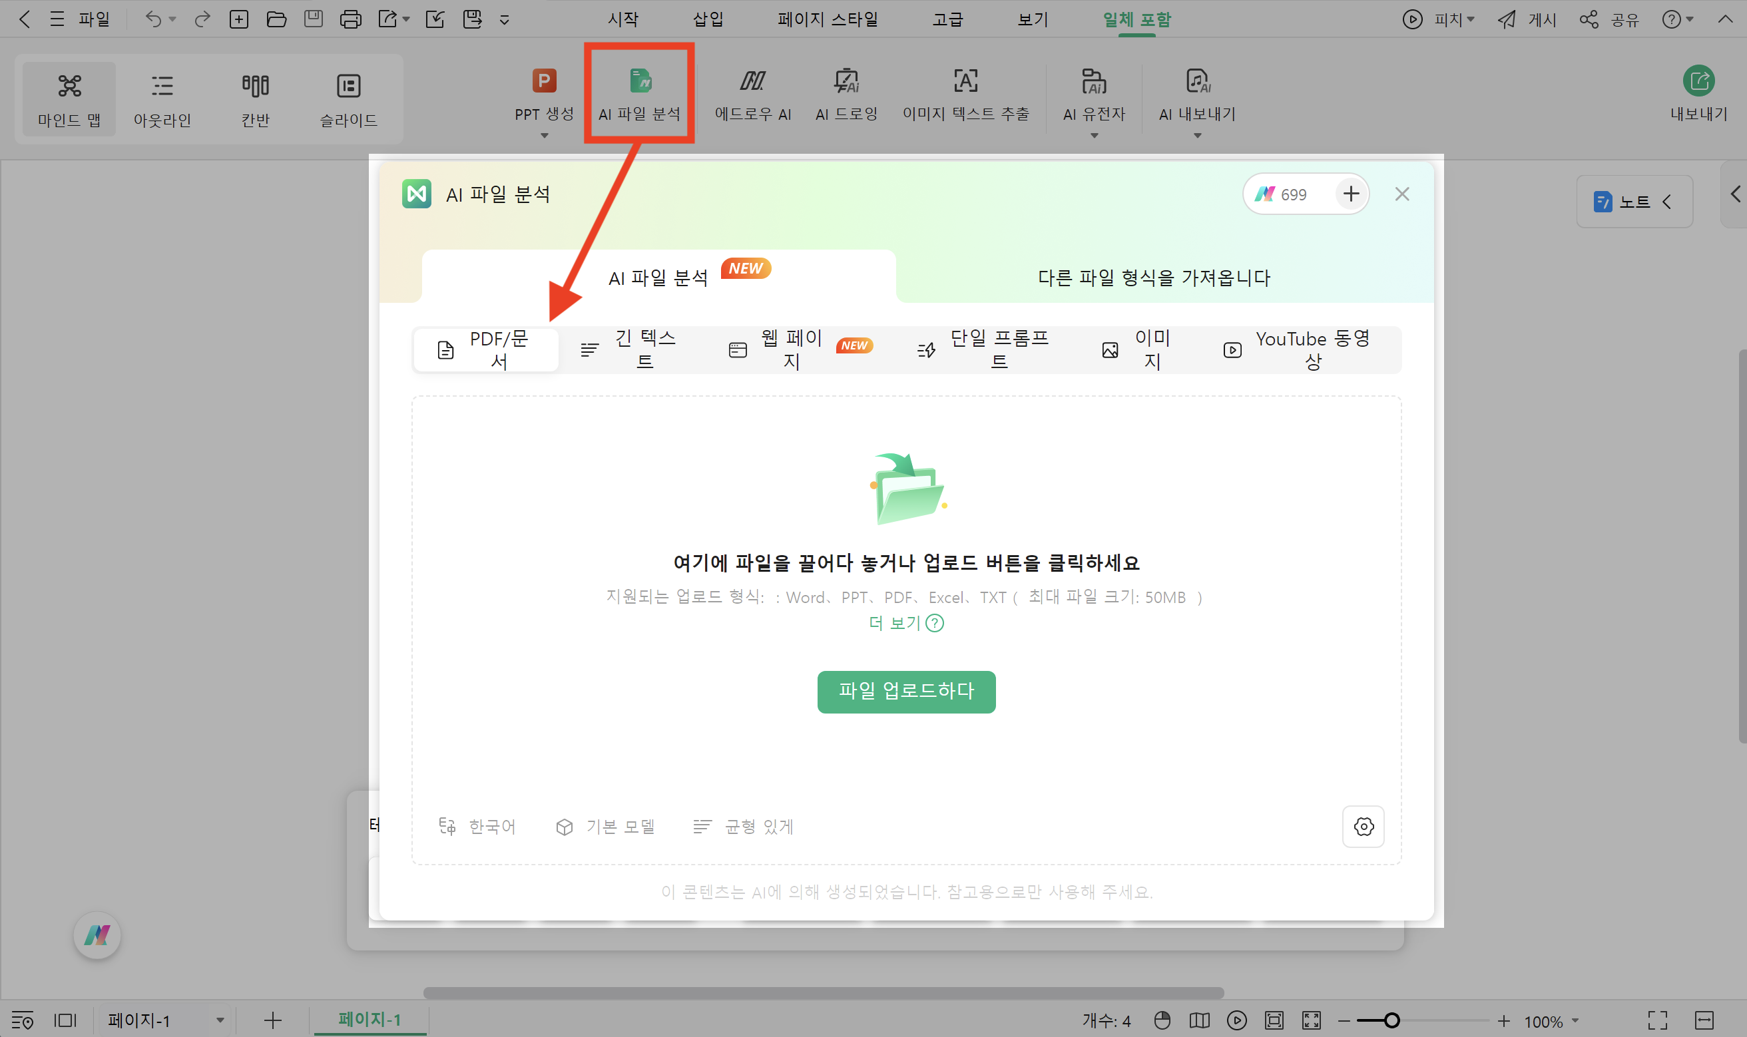Click the 파일 업로드하다 button
Image resolution: width=1747 pixels, height=1037 pixels.
point(905,691)
